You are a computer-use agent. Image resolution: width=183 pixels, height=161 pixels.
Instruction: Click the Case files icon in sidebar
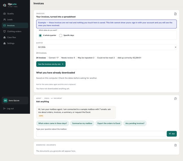coord(5,37)
